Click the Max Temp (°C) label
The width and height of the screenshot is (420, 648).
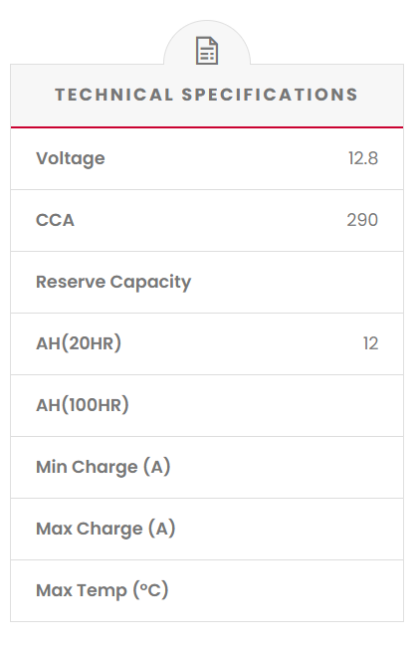pos(103,590)
